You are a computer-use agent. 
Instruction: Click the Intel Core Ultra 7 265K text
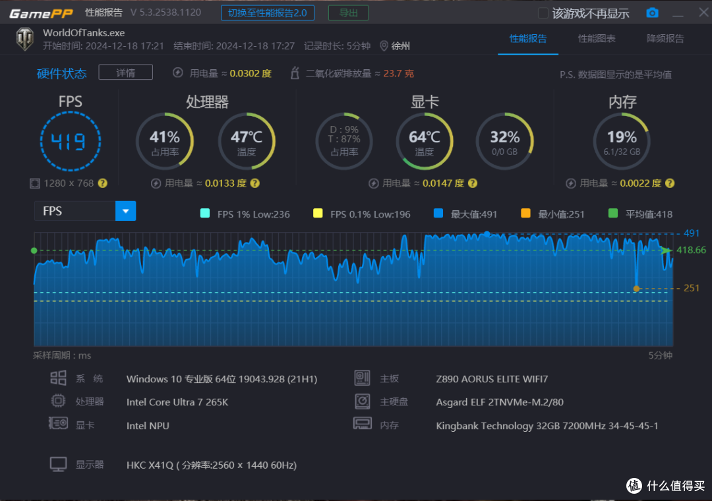pos(177,402)
